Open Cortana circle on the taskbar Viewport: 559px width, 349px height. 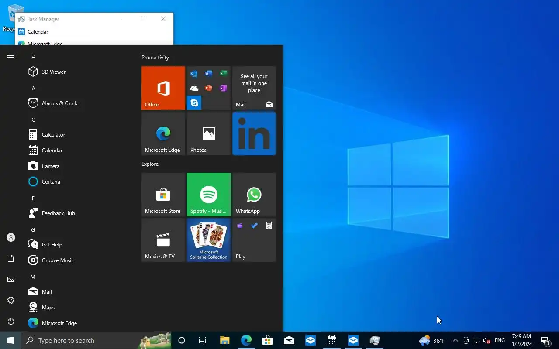pos(182,340)
